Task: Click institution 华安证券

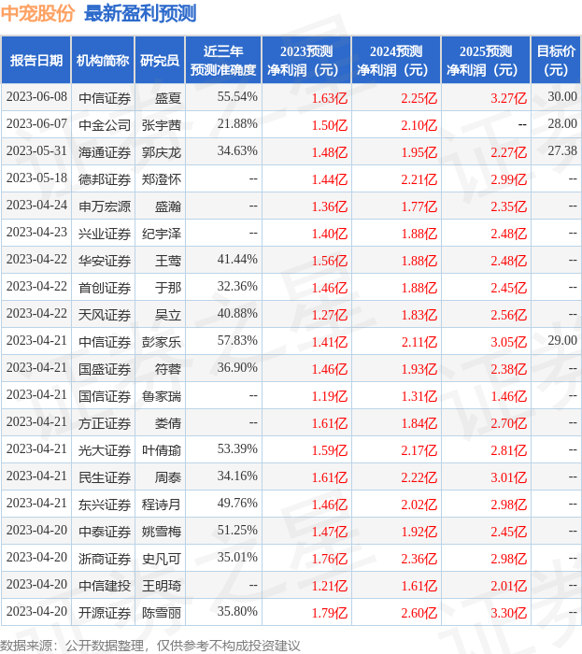Action: (105, 261)
